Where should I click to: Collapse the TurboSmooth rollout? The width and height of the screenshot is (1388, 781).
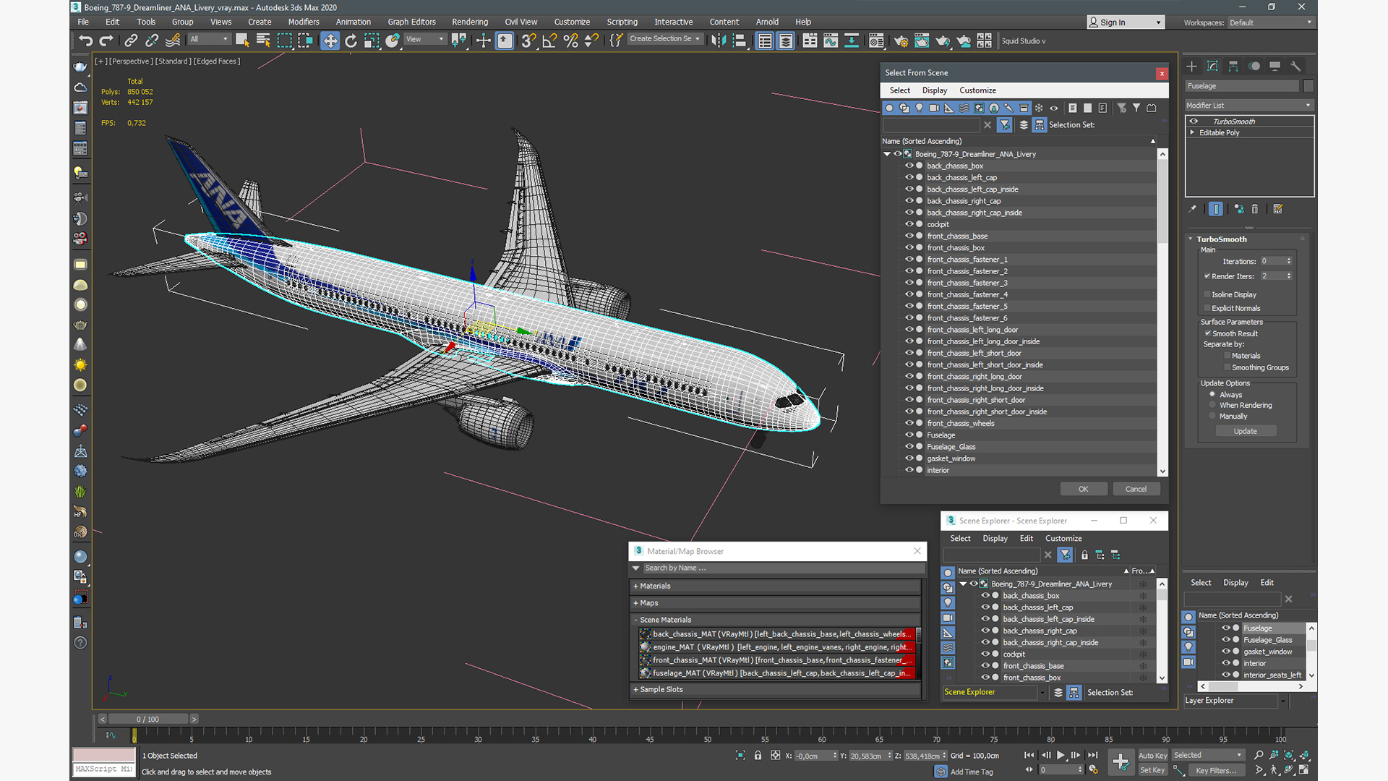1191,239
